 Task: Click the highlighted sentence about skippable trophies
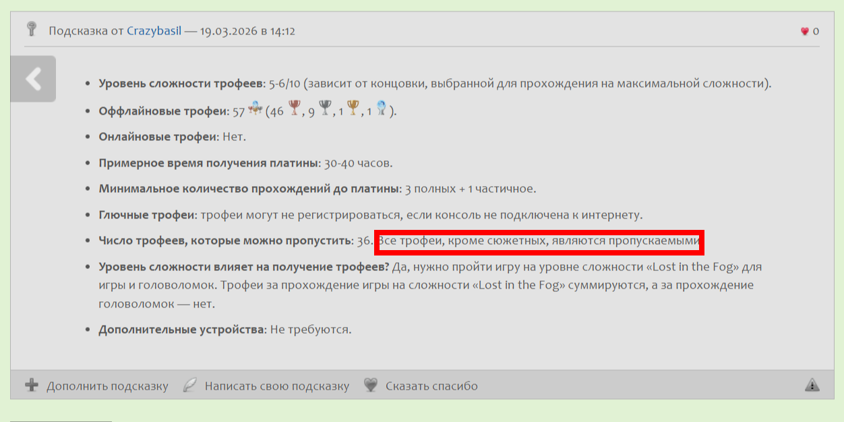539,241
